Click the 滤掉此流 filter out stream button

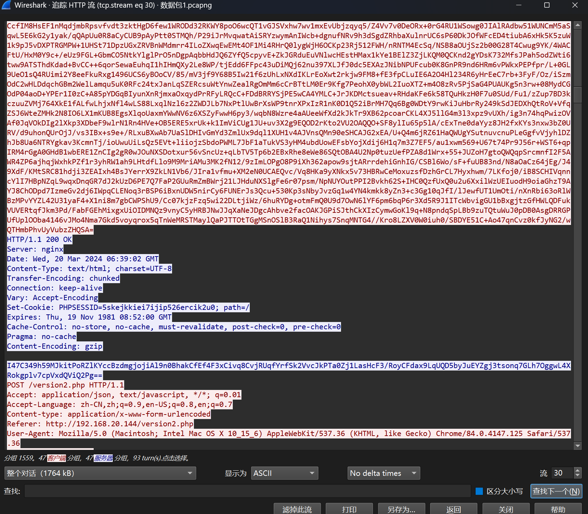click(297, 509)
